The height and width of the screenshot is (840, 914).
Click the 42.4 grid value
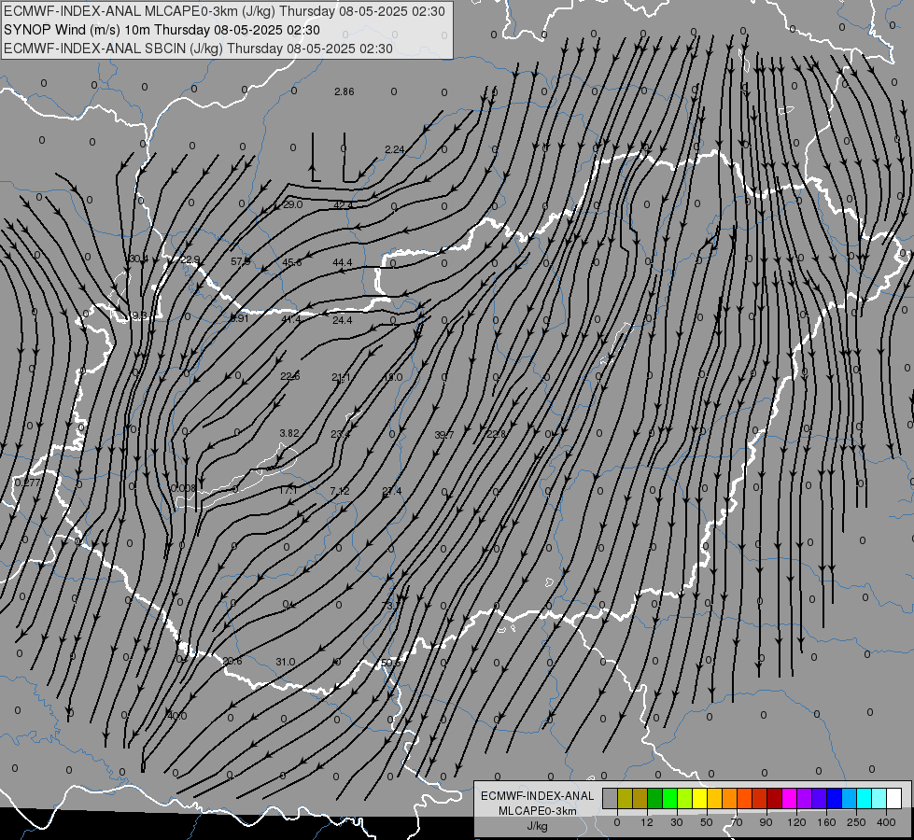(344, 205)
